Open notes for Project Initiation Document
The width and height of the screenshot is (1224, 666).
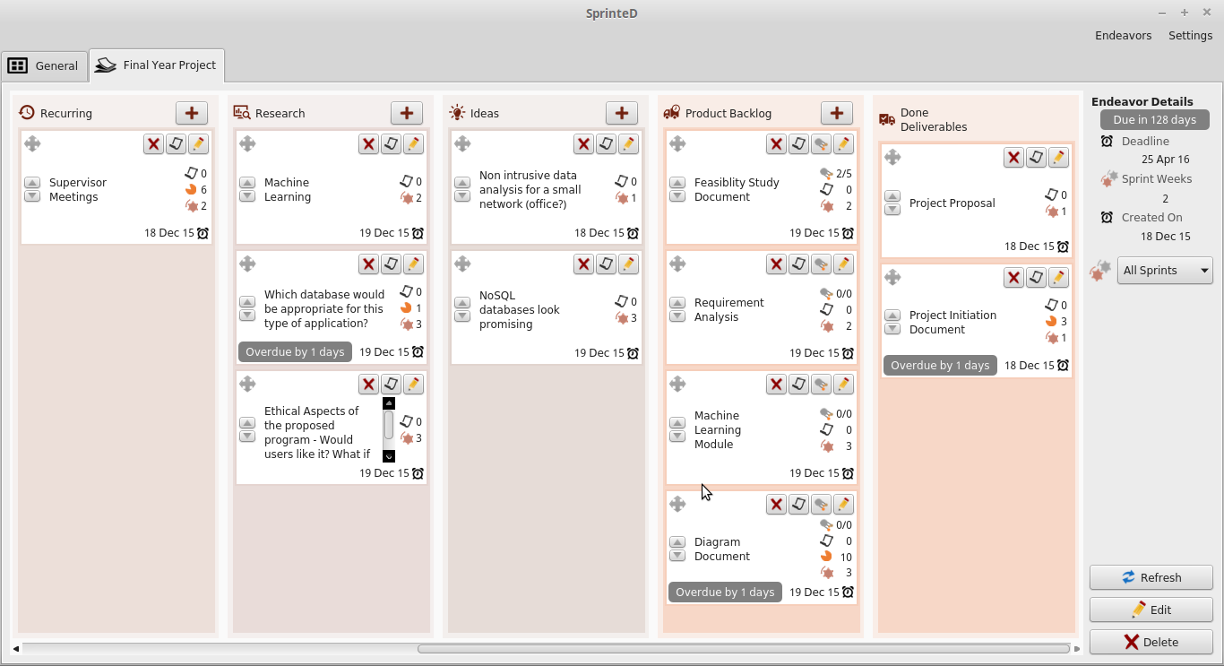1036,278
